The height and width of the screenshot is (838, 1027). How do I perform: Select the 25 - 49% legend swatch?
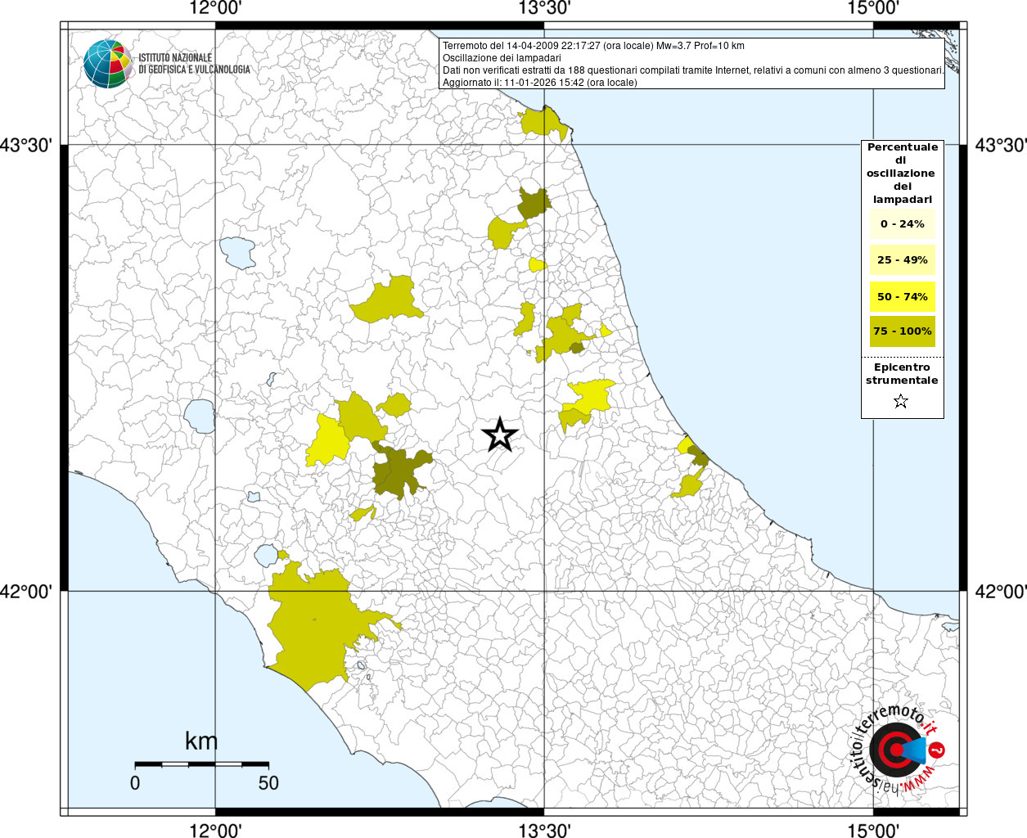click(x=902, y=260)
